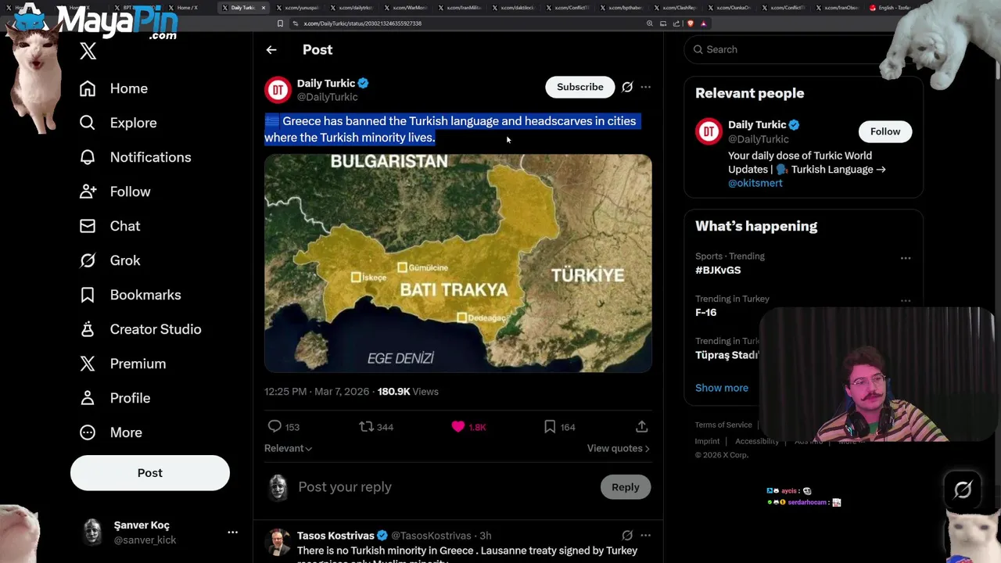Viewport: 1001px width, 563px height.
Task: Click the X logo in the sidebar
Action: pos(88,52)
